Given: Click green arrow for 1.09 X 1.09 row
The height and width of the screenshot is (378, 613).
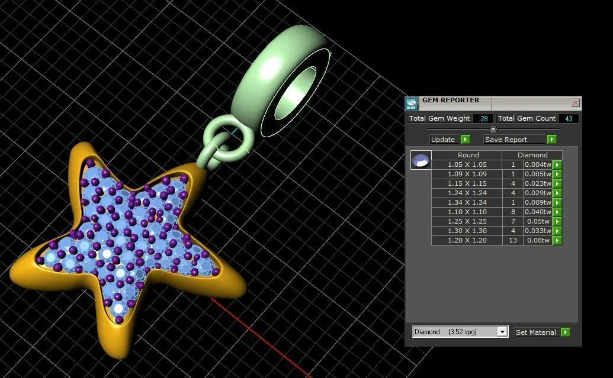Looking at the screenshot, I should (557, 174).
